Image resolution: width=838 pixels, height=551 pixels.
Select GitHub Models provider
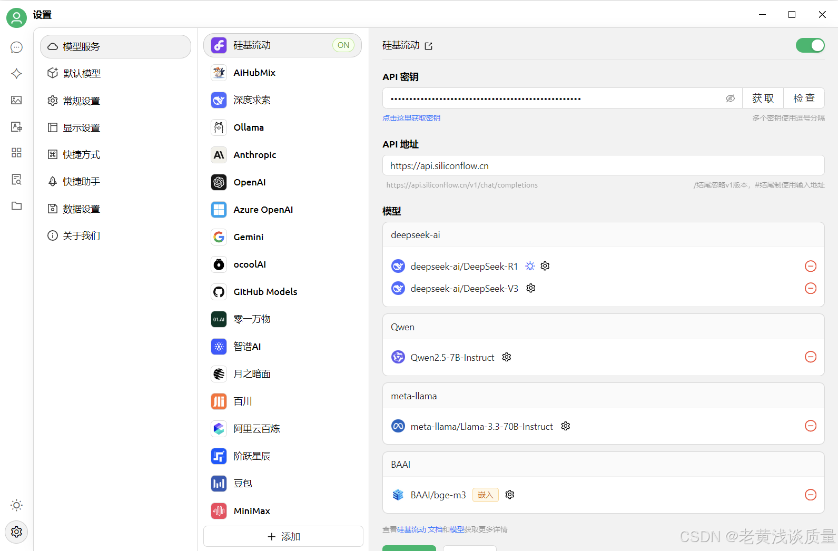point(282,292)
